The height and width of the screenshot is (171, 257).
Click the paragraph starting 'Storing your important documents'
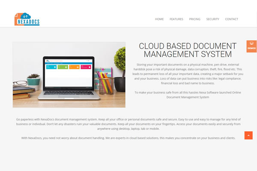[188, 74]
